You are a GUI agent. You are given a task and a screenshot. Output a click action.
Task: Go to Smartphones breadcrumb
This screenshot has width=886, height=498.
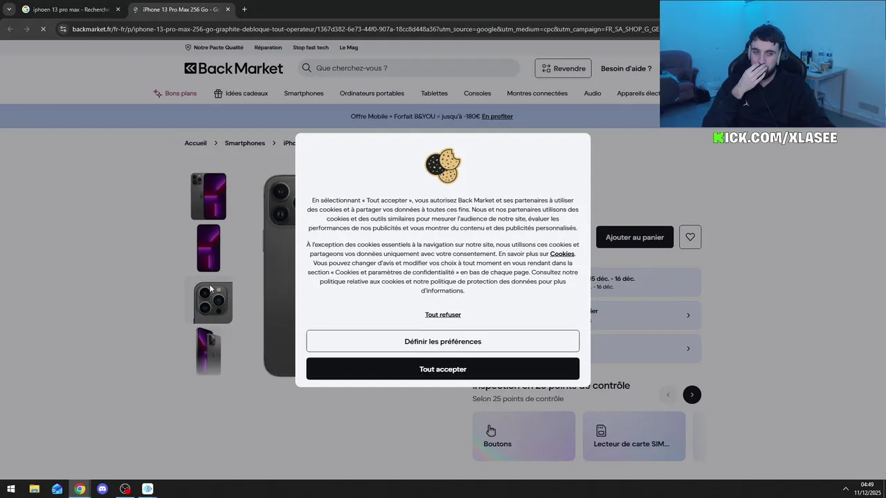tap(245, 143)
